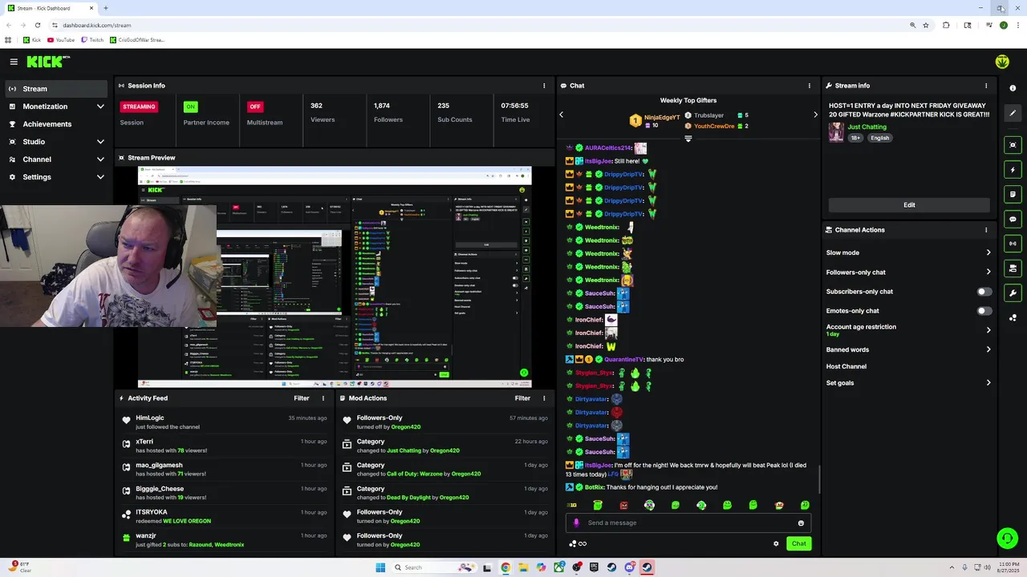Click the broadcast signal icon in right sidebar

click(1013, 244)
